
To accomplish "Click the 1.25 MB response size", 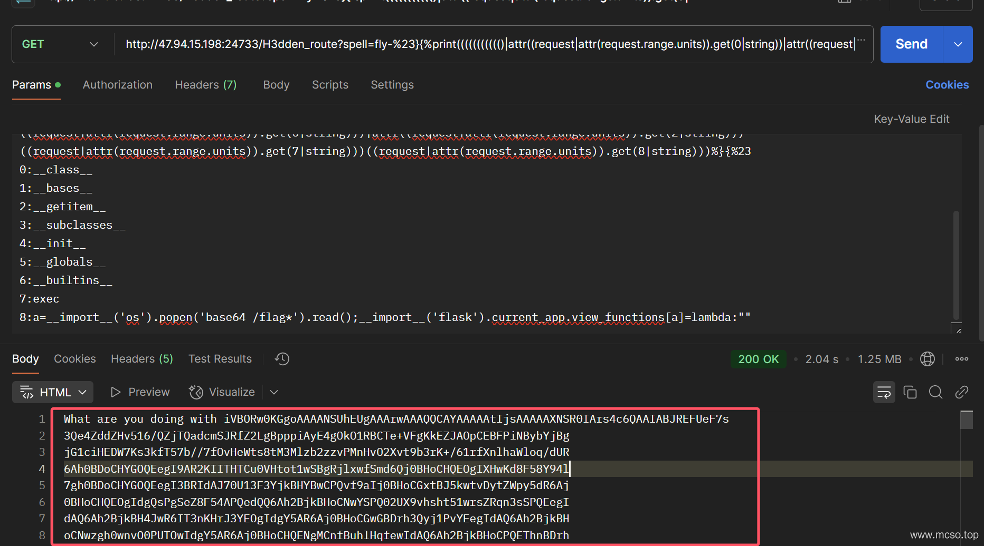I will pos(879,359).
